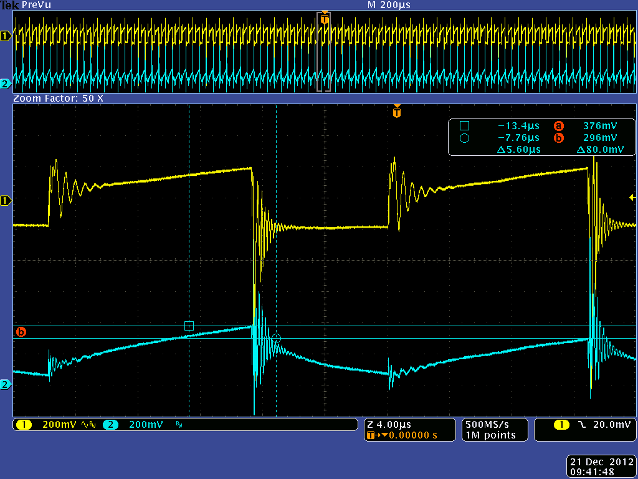Click the trigger T marker in overview strip

[324, 18]
